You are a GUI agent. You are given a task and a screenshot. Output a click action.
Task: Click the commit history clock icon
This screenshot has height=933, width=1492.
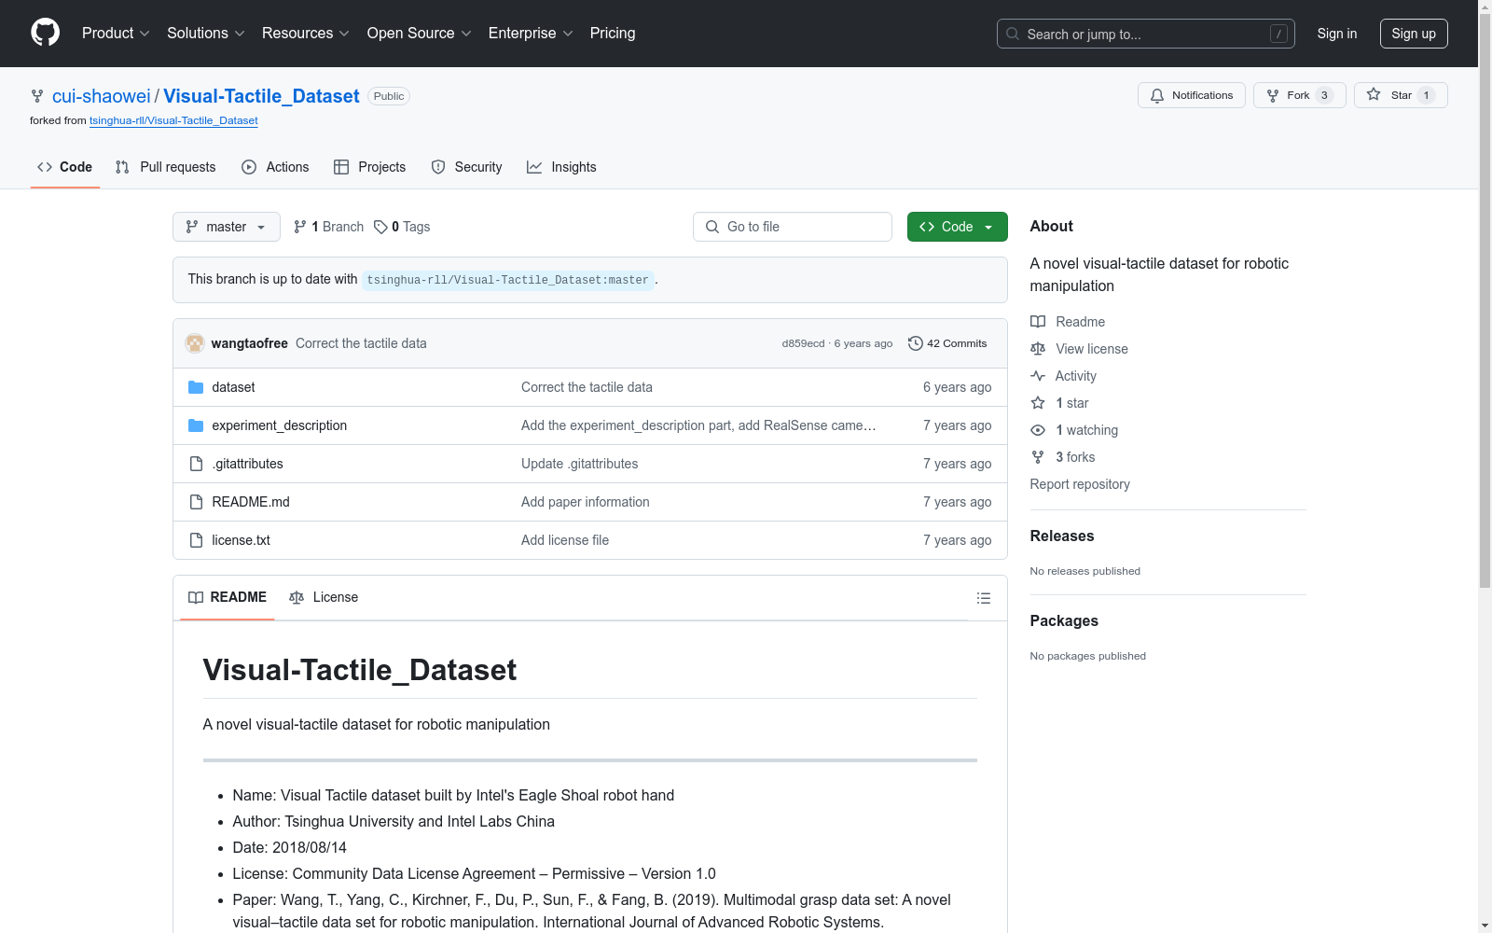click(x=916, y=343)
